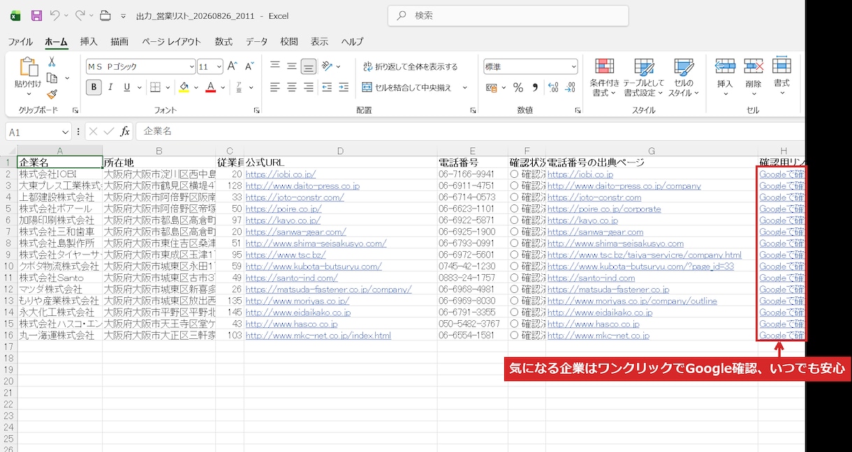The width and height of the screenshot is (852, 452).
Task: Decrease font size with the small A icon
Action: (x=250, y=67)
